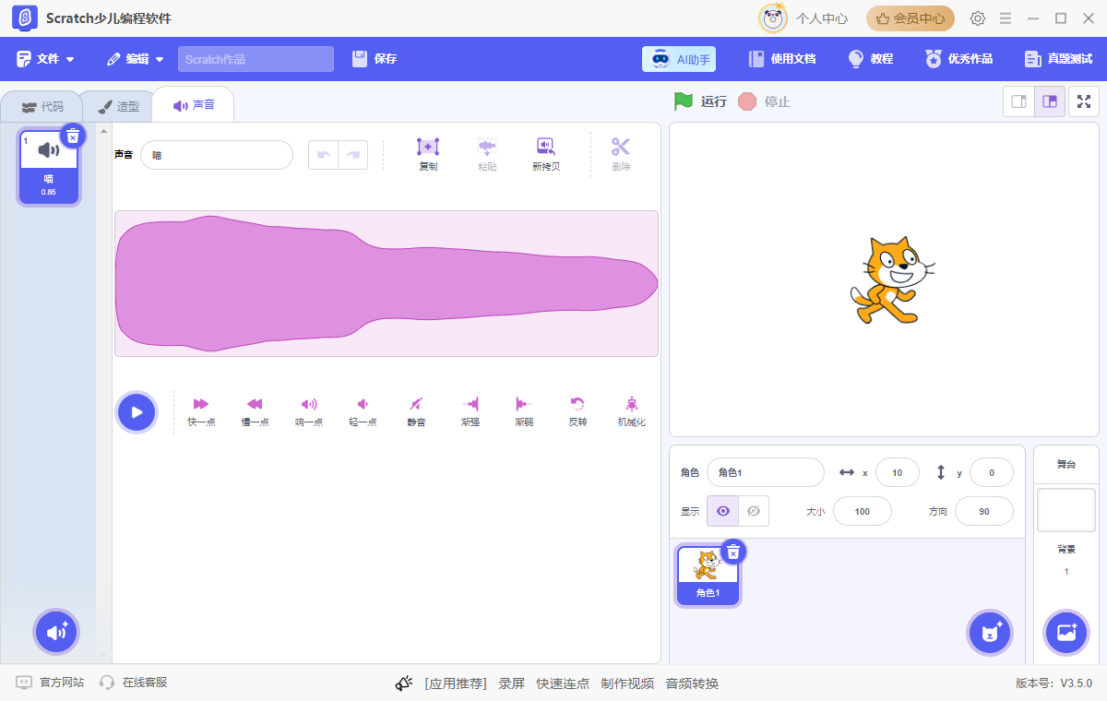
Task: Expand the 编辑 menu
Action: (x=135, y=58)
